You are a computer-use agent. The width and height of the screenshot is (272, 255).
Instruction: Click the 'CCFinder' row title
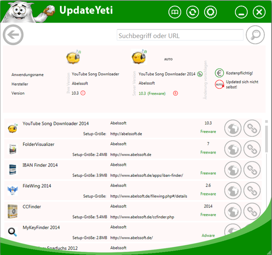click(x=32, y=207)
